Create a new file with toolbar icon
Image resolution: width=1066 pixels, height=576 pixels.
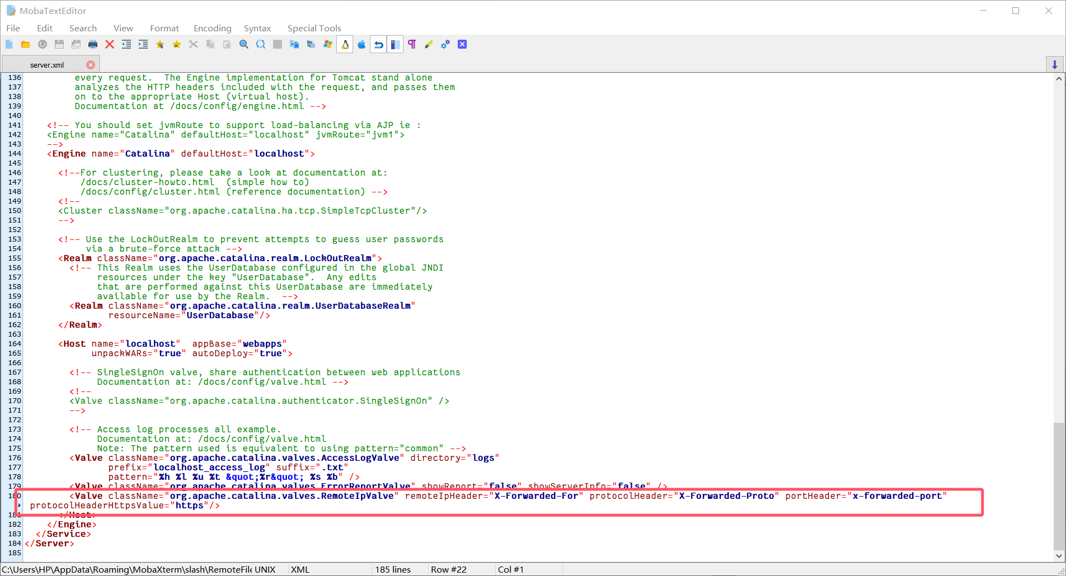[x=9, y=44]
